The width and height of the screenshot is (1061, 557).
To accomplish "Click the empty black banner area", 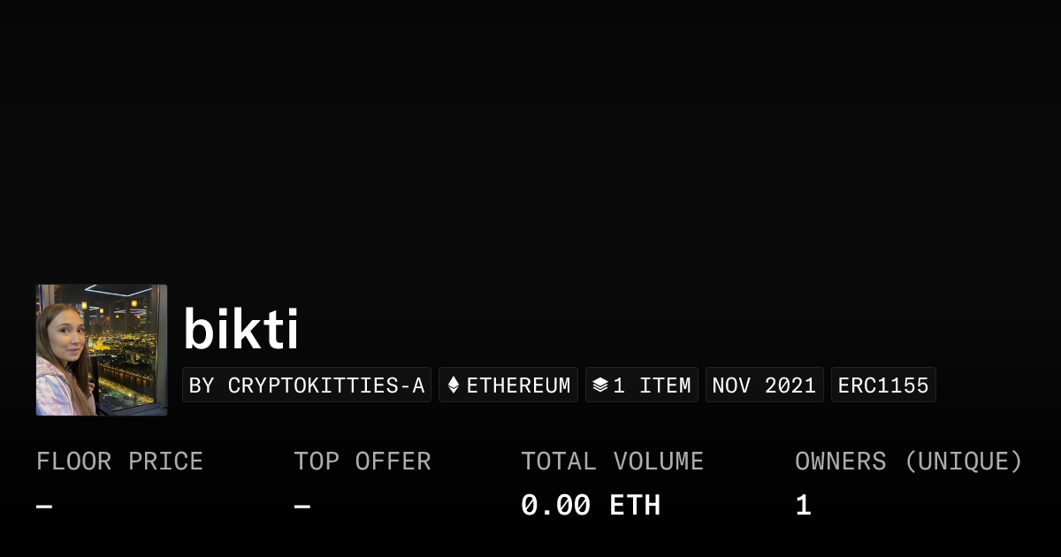I will tap(530, 133).
